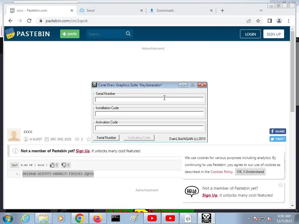Open File Explorer from taskbar
This screenshot has height=224, width=299.
(44, 218)
